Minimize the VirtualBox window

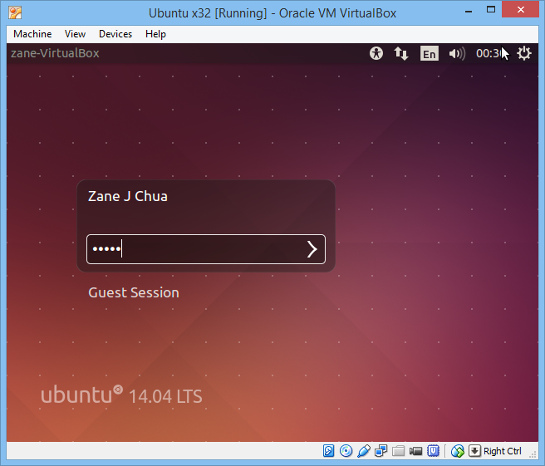[x=469, y=11]
